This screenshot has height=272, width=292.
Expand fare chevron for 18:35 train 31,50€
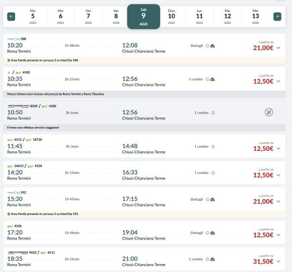coord(278,261)
